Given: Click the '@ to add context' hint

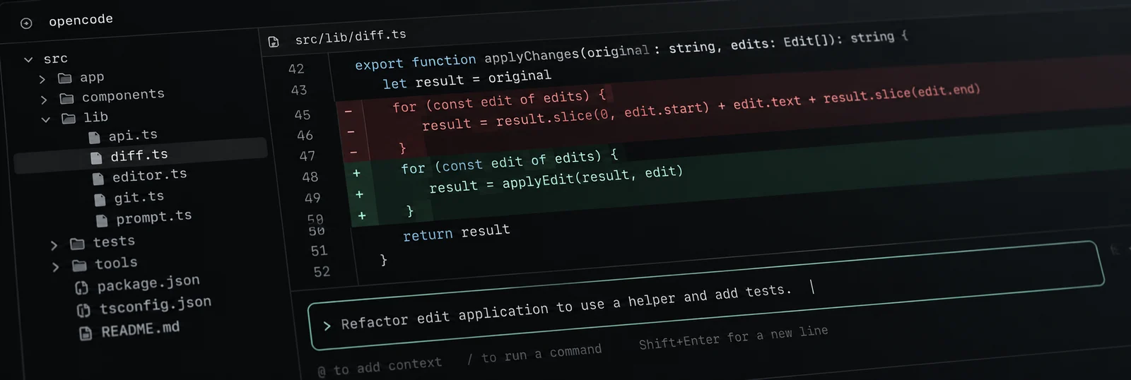Looking at the screenshot, I should click(380, 367).
